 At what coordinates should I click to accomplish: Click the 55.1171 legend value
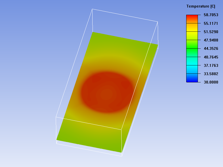pos(211,23)
